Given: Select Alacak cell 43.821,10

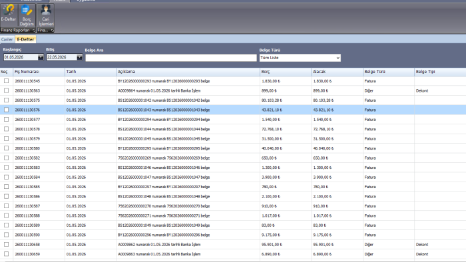Looking at the screenshot, I should tap(338, 110).
